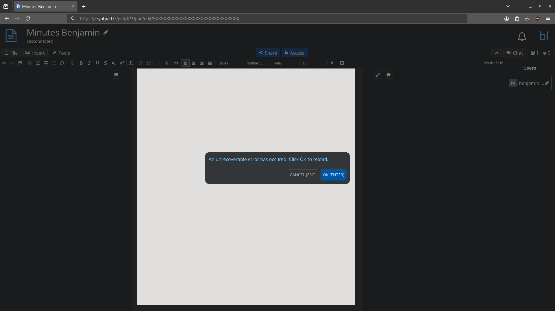Open the special character (omega) picker
This screenshot has width=555, height=311.
point(62,63)
